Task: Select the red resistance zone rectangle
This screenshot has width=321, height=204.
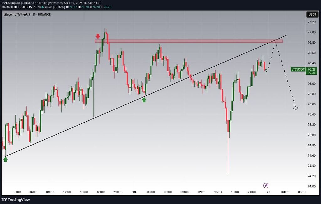Action: (188, 41)
